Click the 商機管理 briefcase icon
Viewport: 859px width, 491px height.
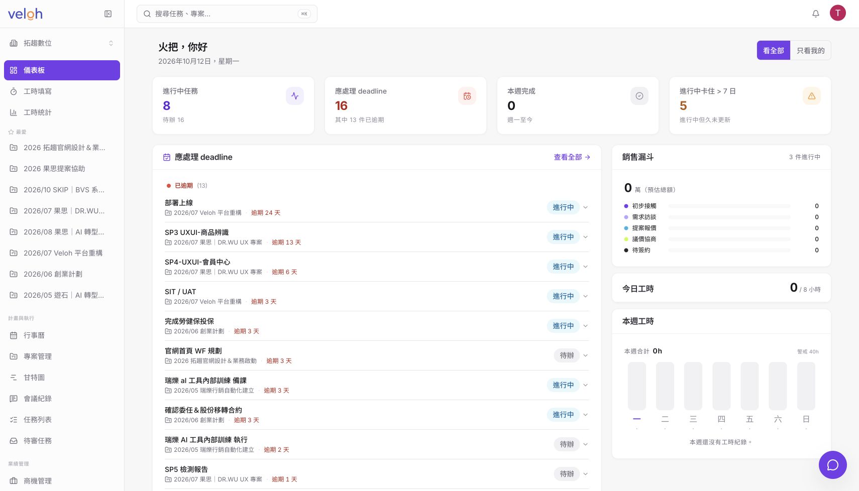coord(14,481)
